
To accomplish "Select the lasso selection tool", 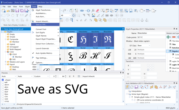I will coord(8,15).
